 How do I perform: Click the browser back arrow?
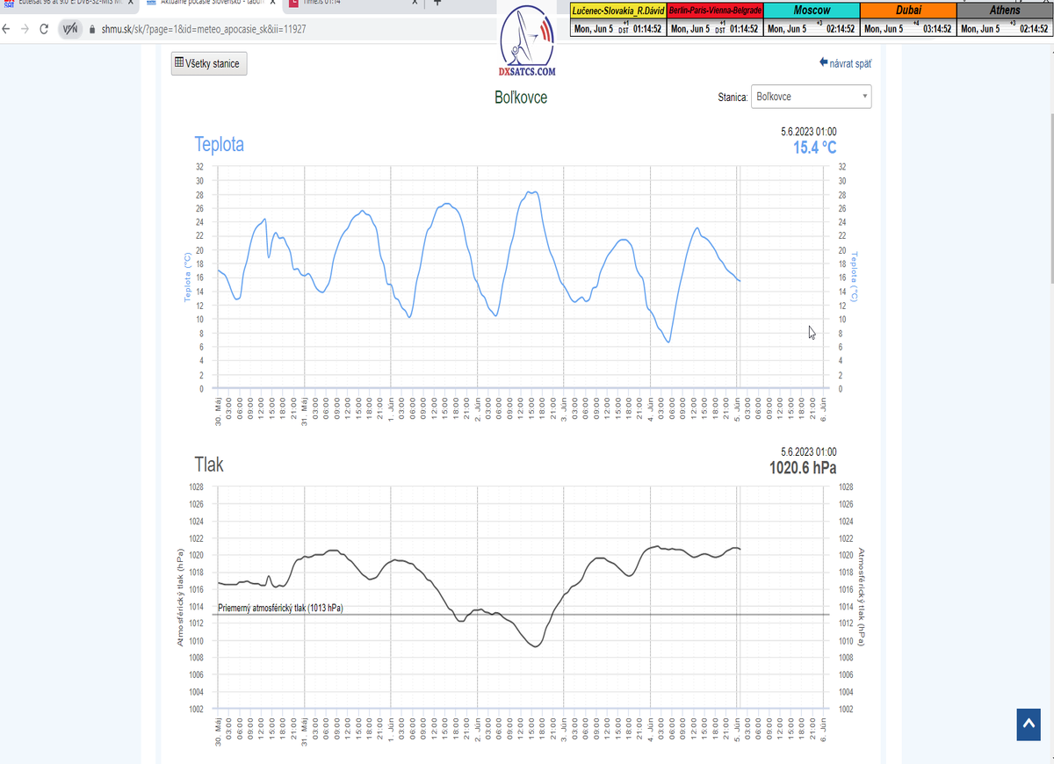[x=8, y=29]
